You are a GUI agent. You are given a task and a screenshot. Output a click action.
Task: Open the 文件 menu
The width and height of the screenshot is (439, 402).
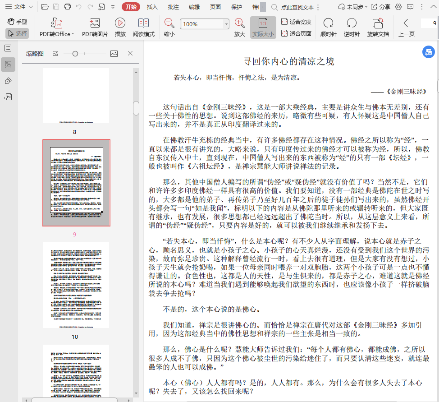19,7
